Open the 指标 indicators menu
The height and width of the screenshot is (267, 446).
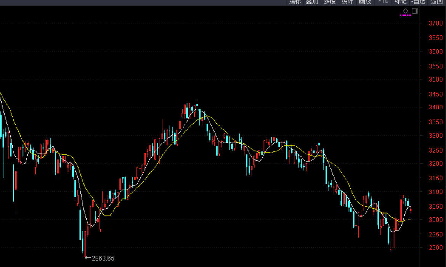[295, 2]
